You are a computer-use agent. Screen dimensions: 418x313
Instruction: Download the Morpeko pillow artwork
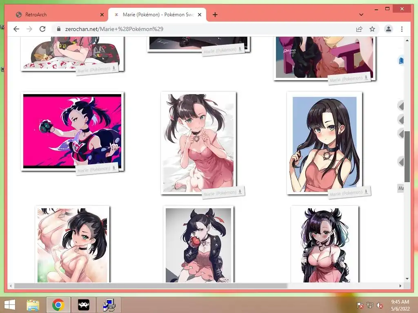click(x=114, y=68)
